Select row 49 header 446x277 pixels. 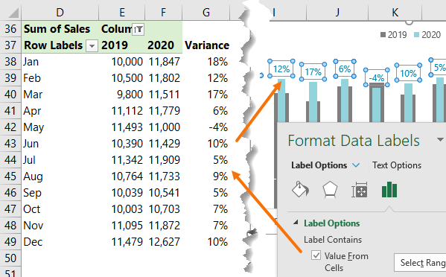coord(10,242)
